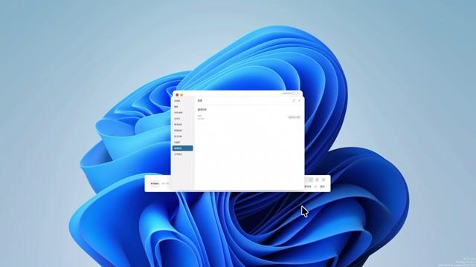Close the settings panel with X icon
This screenshot has width=476, height=267.
299,101
